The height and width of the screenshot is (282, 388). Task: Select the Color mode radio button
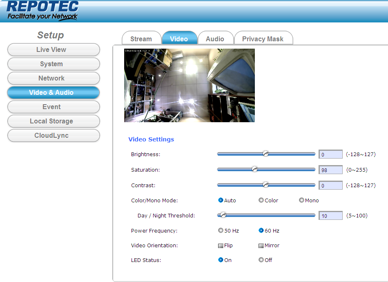click(261, 200)
